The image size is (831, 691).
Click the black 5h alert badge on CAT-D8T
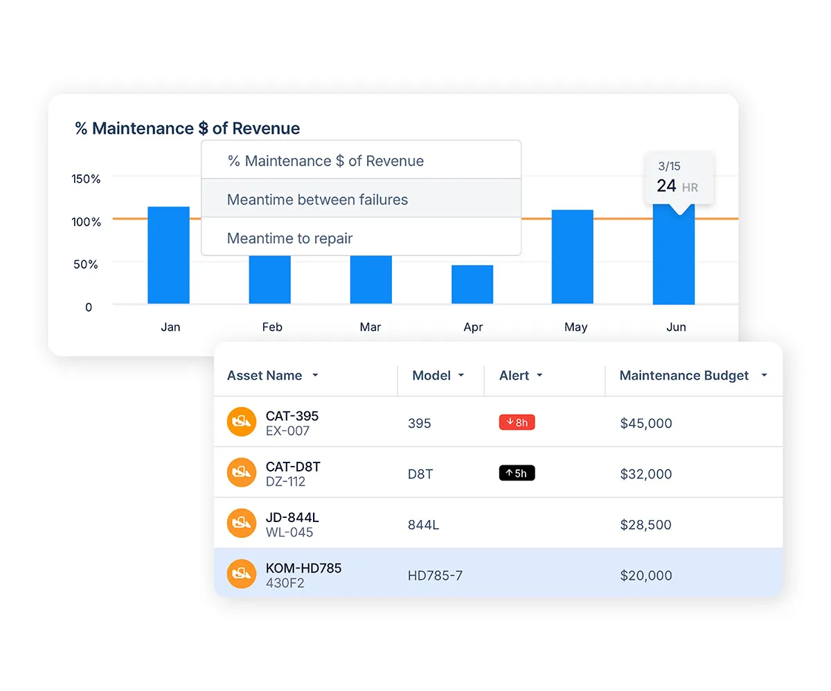[517, 472]
